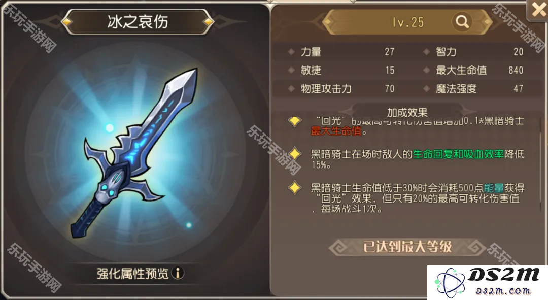Click the DS2M logo in the corner
Viewport: 548px width, 300px height.
point(487,283)
